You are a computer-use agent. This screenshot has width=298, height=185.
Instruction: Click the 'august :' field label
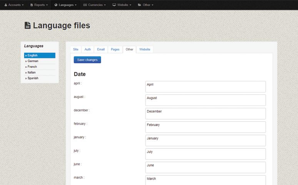[79, 97]
